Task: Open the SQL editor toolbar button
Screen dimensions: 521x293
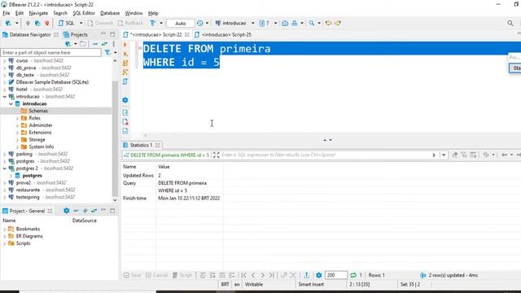Action: coord(67,24)
